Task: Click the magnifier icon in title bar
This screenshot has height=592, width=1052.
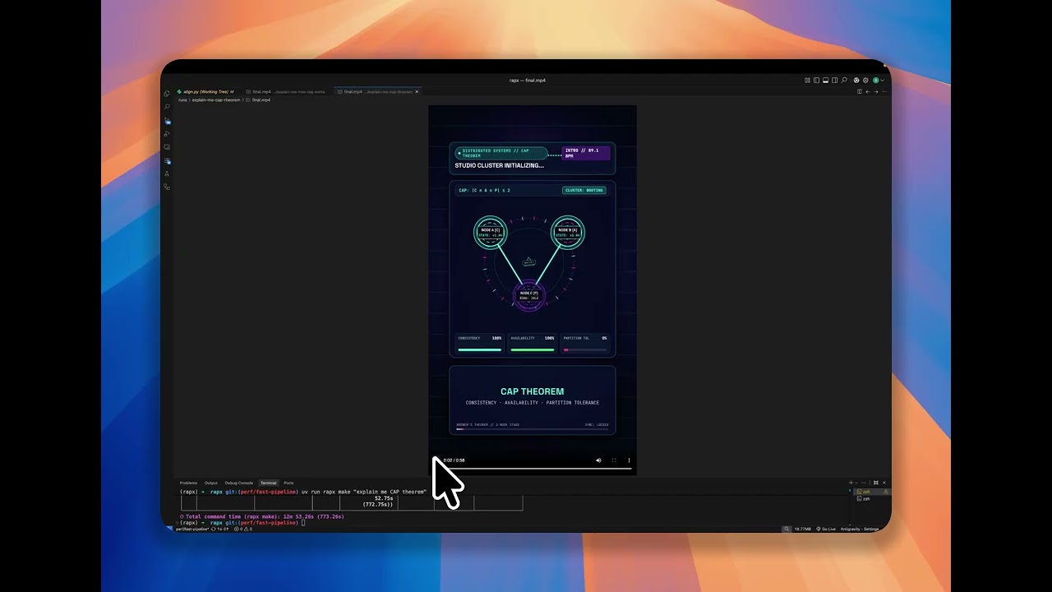Action: tap(844, 81)
